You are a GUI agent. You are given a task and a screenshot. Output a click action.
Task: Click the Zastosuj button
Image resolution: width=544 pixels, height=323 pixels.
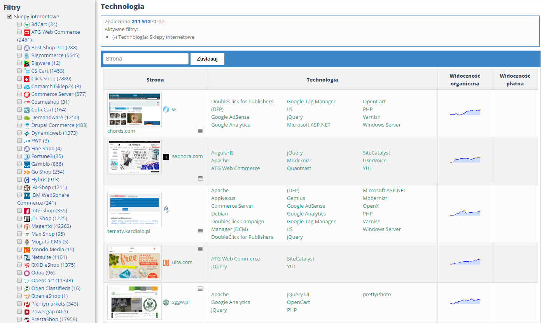pyautogui.click(x=207, y=59)
